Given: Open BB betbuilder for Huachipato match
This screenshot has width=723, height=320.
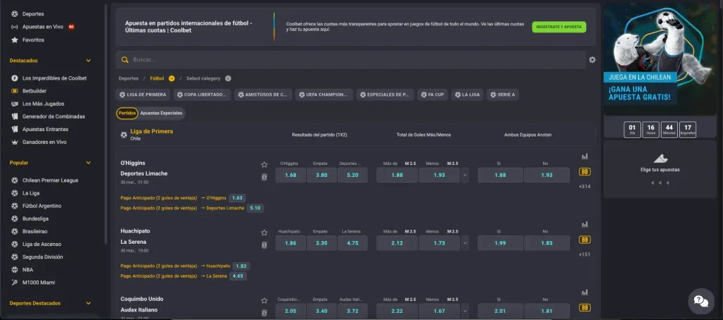Looking at the screenshot, I should pyautogui.click(x=585, y=240).
